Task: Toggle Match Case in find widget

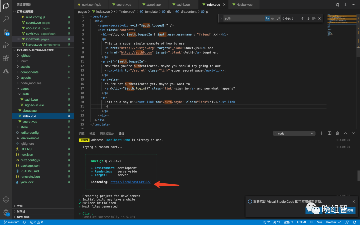Action: click(267, 19)
